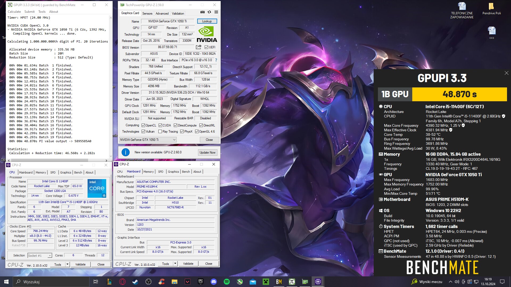The width and height of the screenshot is (511, 287).
Task: Toggle the CUDA checkbox
Action: click(x=160, y=125)
